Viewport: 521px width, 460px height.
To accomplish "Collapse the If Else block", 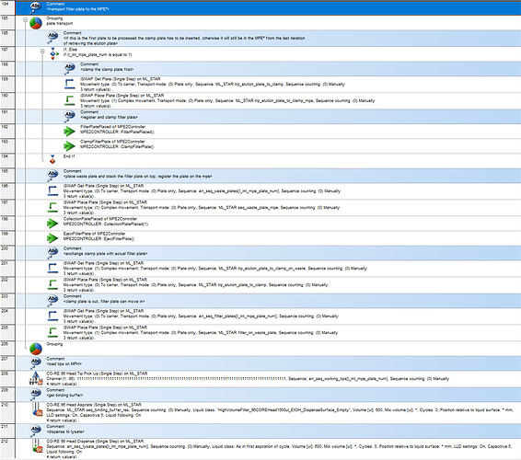I will [x=42, y=52].
